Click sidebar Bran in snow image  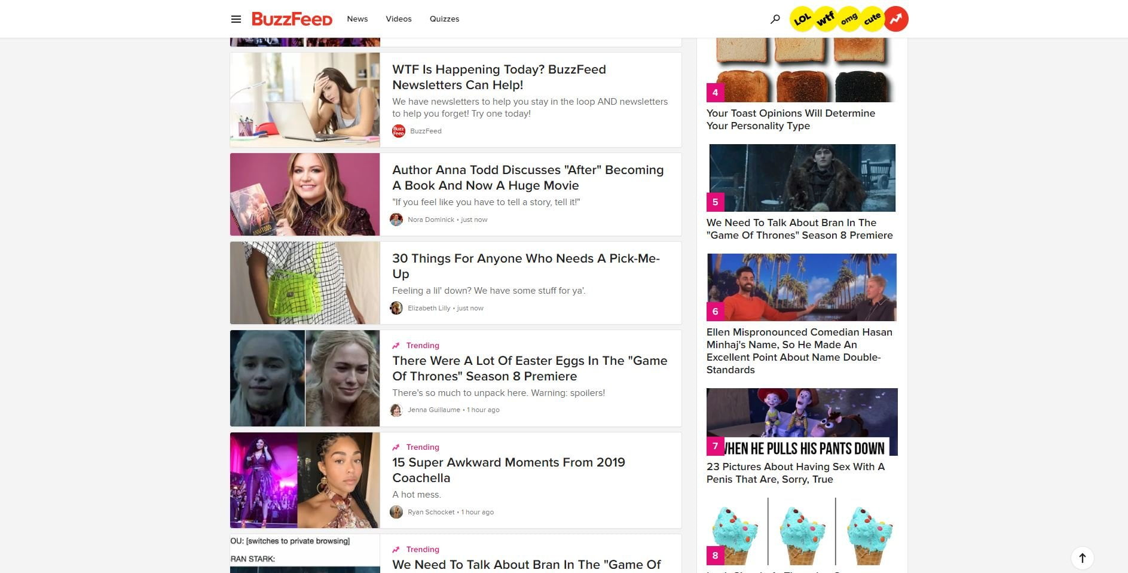click(x=802, y=178)
